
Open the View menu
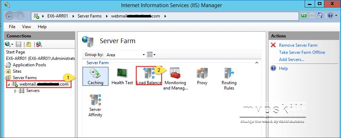click(26, 27)
